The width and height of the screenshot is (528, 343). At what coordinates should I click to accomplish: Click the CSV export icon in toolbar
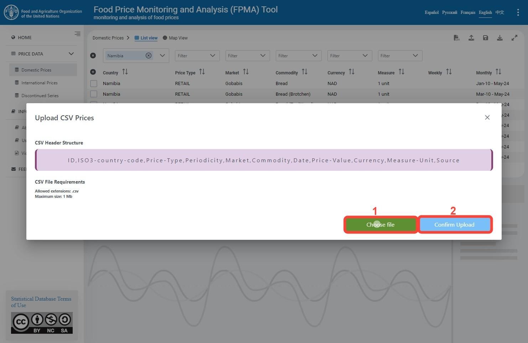[x=456, y=38]
